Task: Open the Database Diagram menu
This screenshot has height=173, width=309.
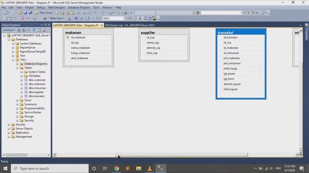Action: pos(79,8)
